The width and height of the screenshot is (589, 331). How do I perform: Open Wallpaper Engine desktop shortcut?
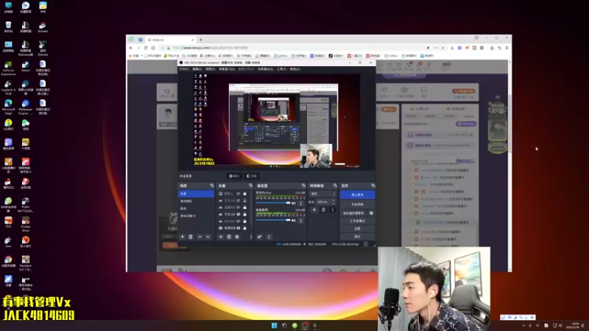pyautogui.click(x=26, y=107)
